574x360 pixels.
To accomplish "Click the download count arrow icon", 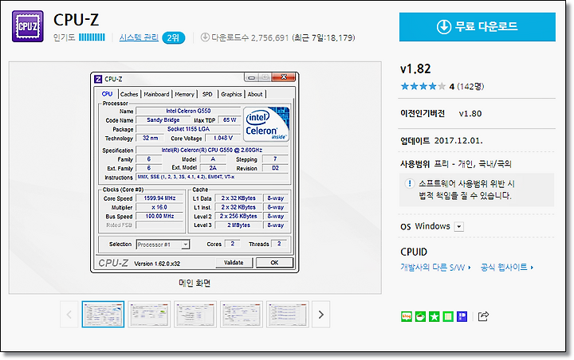I will pos(205,37).
